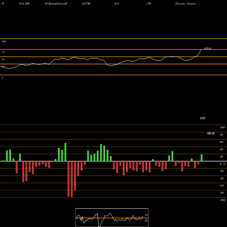Click the 'SI(TM)' header text
This screenshot has width=227, height=227.
click(x=86, y=4)
